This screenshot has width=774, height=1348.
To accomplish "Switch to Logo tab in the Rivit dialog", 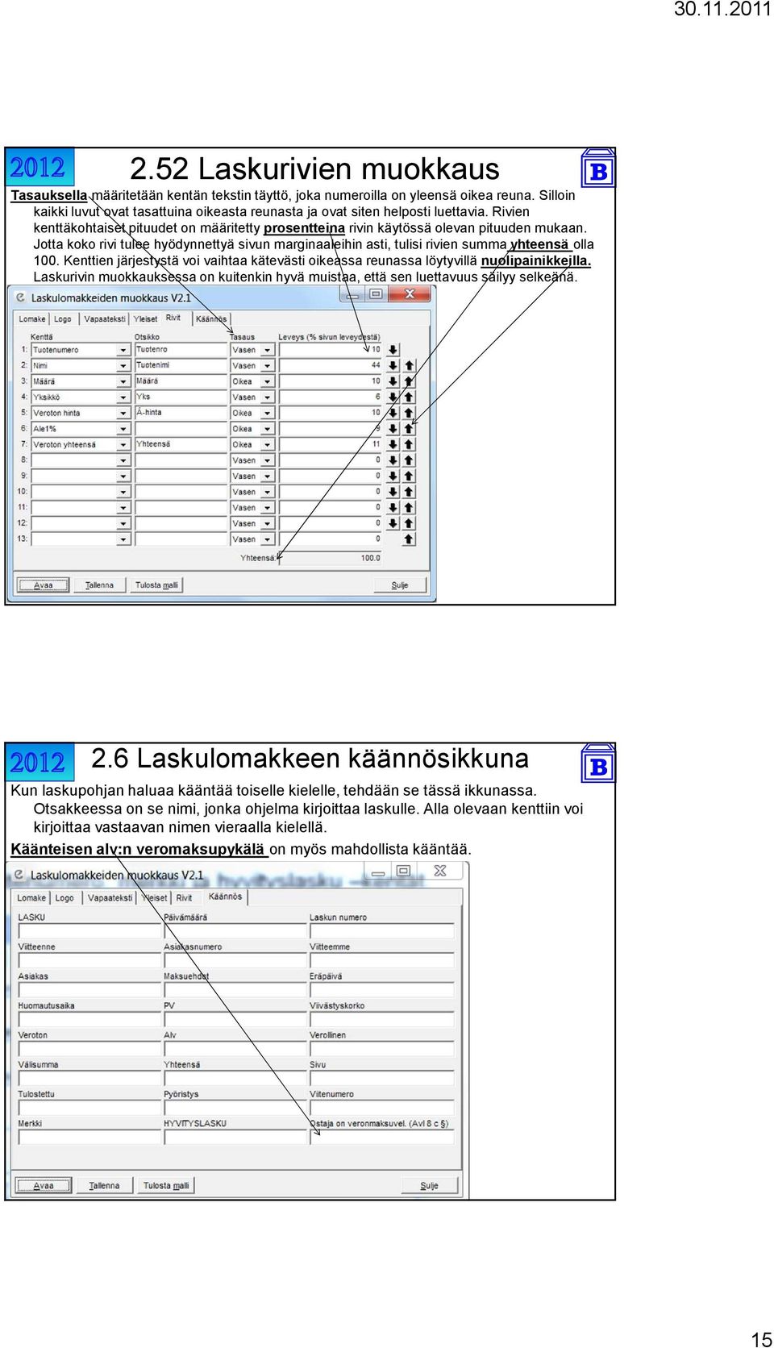I will tap(63, 319).
